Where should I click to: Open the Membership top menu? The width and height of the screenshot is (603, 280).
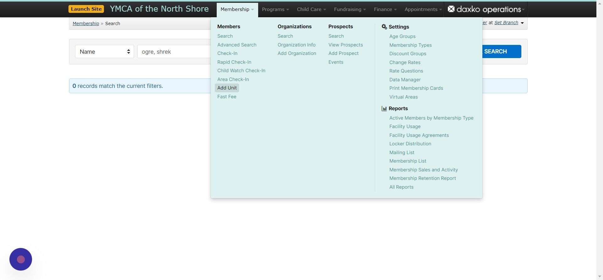237,9
